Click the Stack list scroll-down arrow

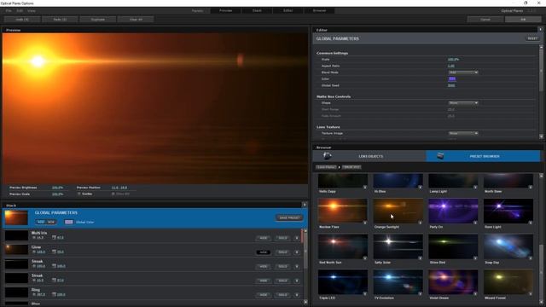point(305,302)
